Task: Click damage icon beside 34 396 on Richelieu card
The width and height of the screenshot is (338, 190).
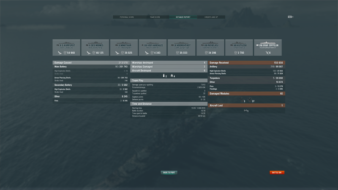Action: pyautogui.click(x=206, y=53)
